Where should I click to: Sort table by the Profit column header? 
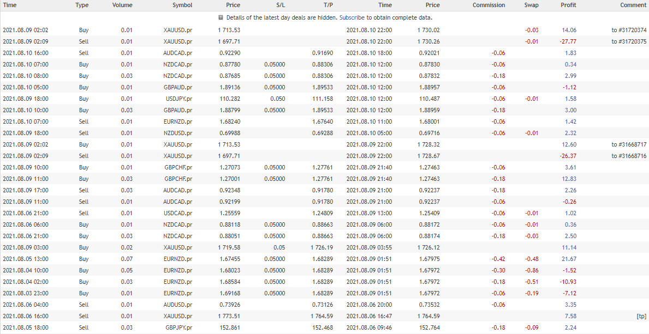pos(568,5)
